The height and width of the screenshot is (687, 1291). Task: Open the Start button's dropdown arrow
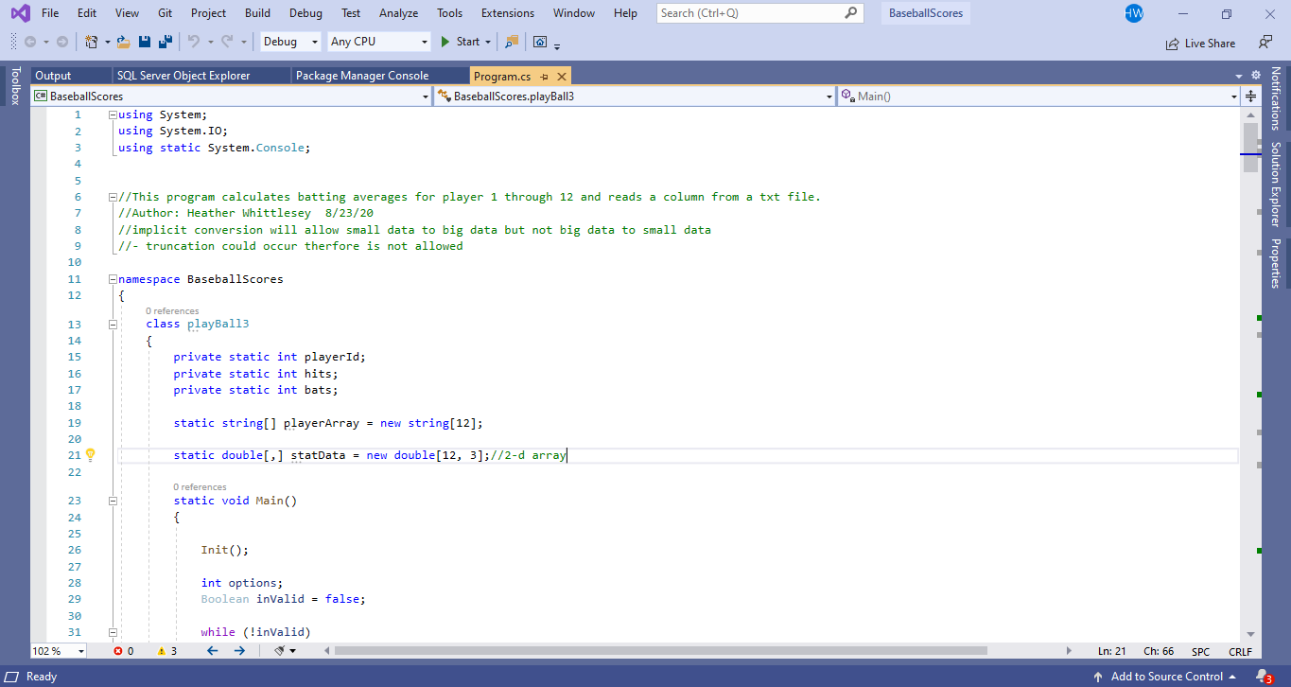tap(488, 42)
